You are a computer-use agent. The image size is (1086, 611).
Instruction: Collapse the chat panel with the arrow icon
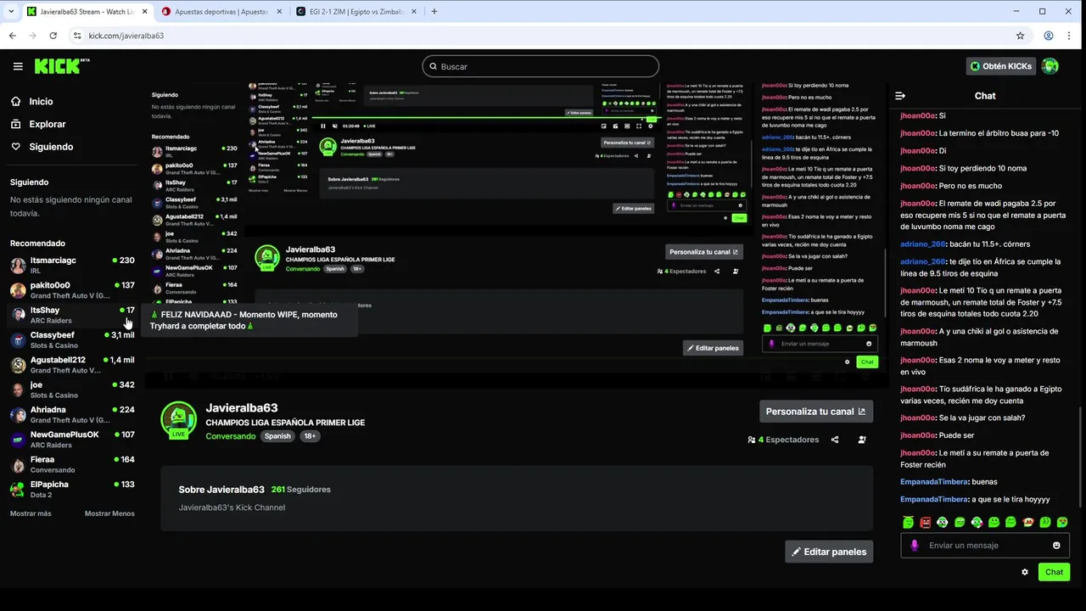tap(900, 96)
